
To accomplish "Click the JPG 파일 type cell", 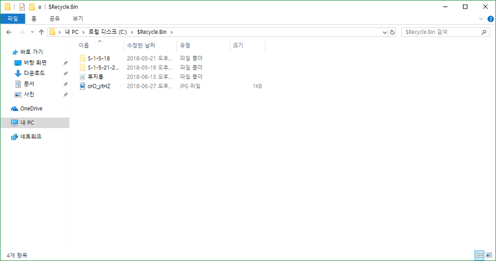I will [190, 86].
